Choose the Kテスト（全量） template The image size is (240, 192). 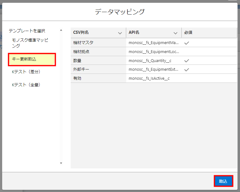pos(26,85)
